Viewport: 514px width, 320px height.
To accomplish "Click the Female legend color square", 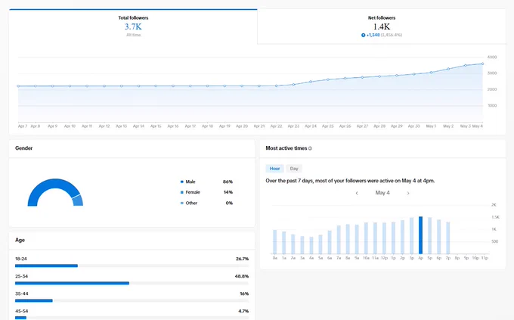I will [x=182, y=192].
